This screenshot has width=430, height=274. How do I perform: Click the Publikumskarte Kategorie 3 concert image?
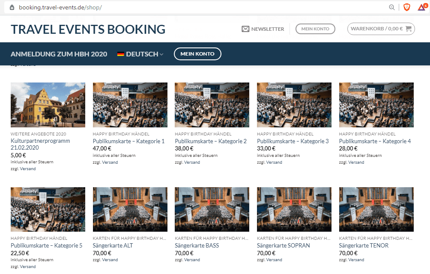294,105
